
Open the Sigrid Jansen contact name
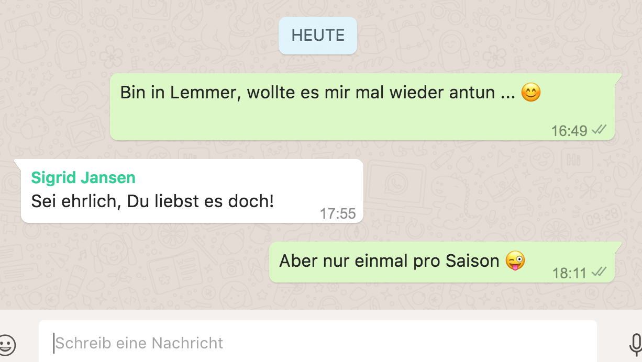pos(83,178)
